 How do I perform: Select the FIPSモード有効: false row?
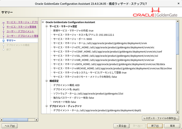coord(65,102)
